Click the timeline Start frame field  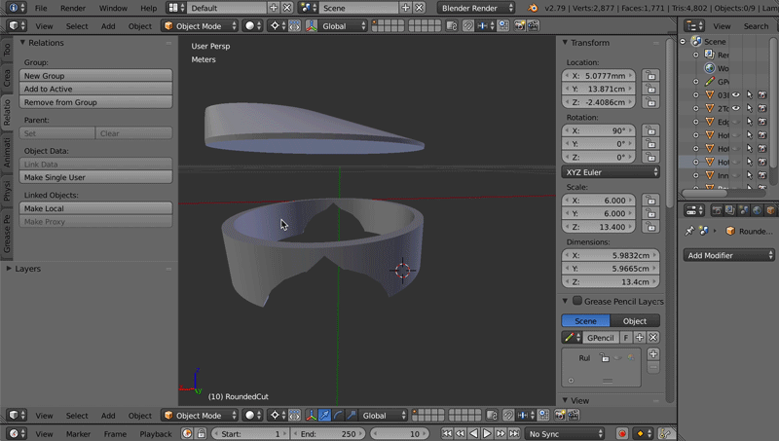[x=248, y=433]
